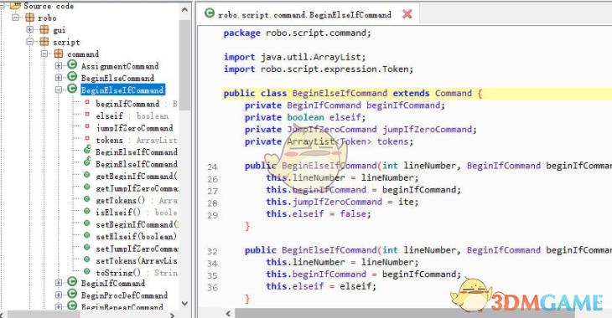Select BeginIfCommand in the tree
Image resolution: width=612 pixels, height=318 pixels.
pos(113,283)
